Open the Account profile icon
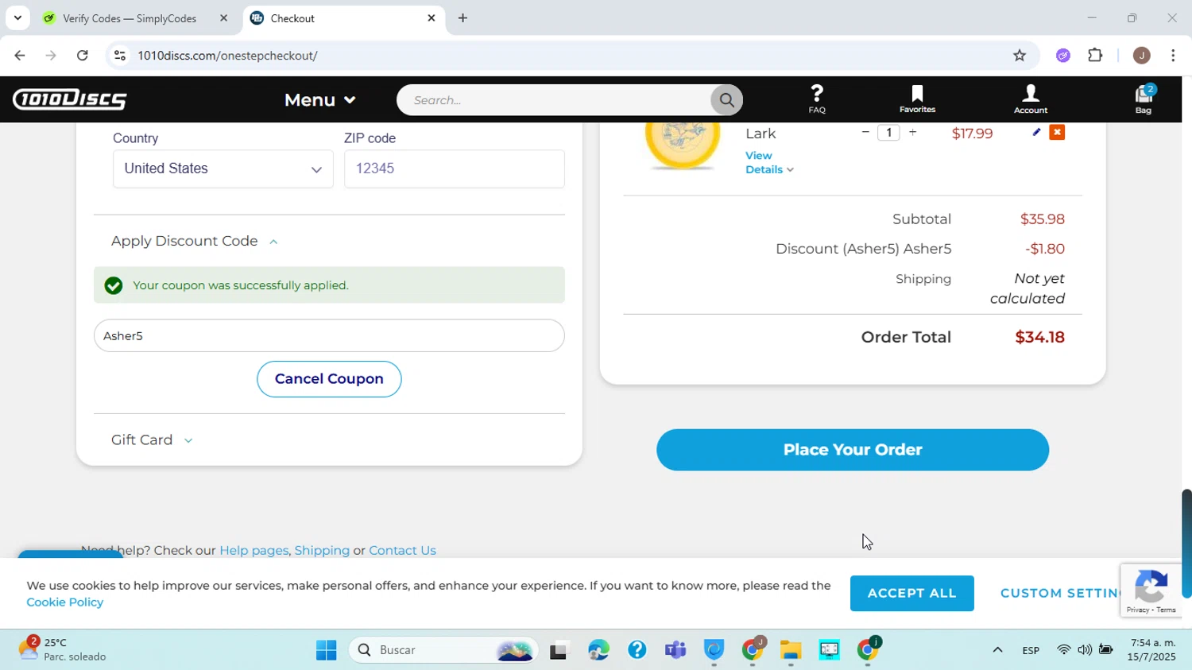The width and height of the screenshot is (1192, 670). pyautogui.click(x=1031, y=99)
